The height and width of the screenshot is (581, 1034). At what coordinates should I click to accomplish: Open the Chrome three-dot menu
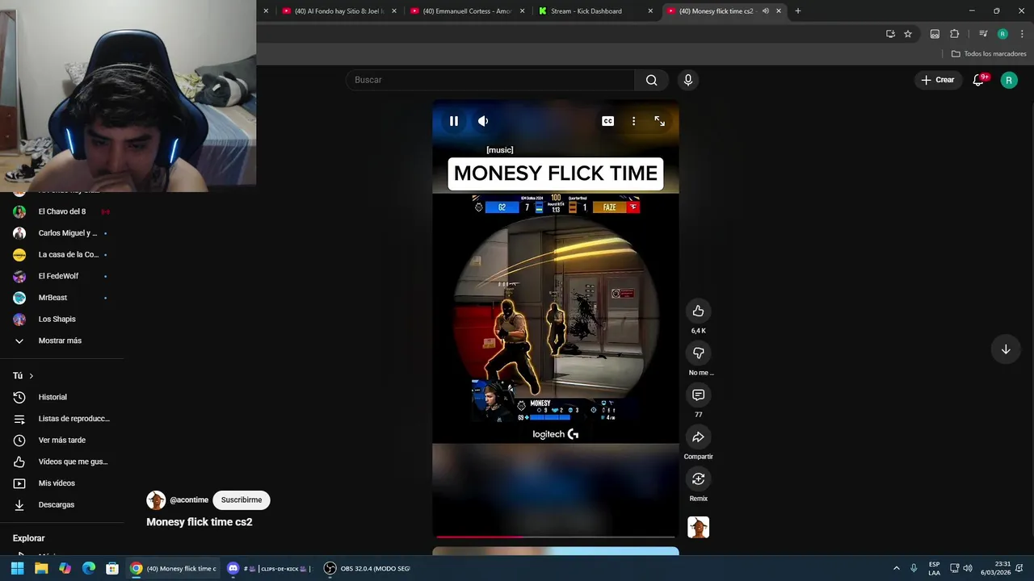(x=1022, y=34)
